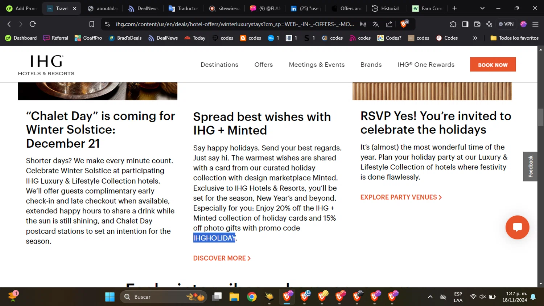Screen dimensions: 544x306
Task: Switch ESP LAA keyboard language
Action: 458,297
